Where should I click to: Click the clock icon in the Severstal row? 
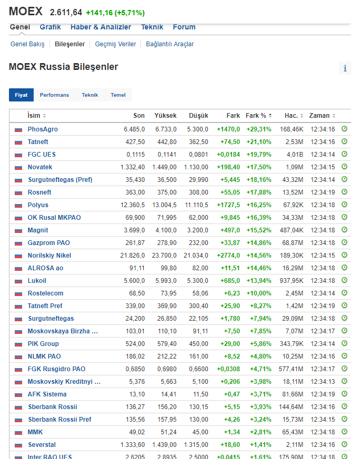coord(345,444)
